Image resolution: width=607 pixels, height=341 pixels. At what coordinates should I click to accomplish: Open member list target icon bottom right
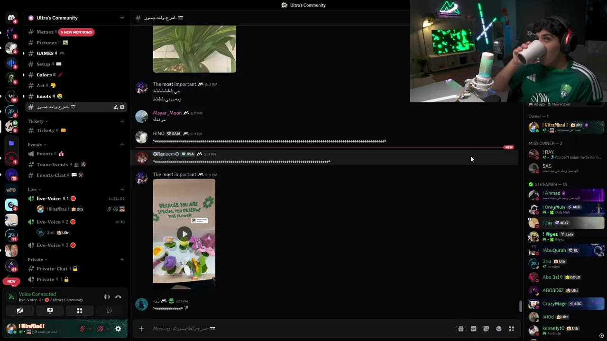pos(601,336)
